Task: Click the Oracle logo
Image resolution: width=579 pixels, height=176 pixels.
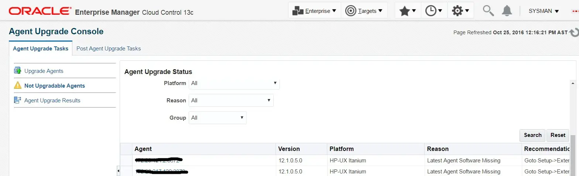Action: coord(40,11)
